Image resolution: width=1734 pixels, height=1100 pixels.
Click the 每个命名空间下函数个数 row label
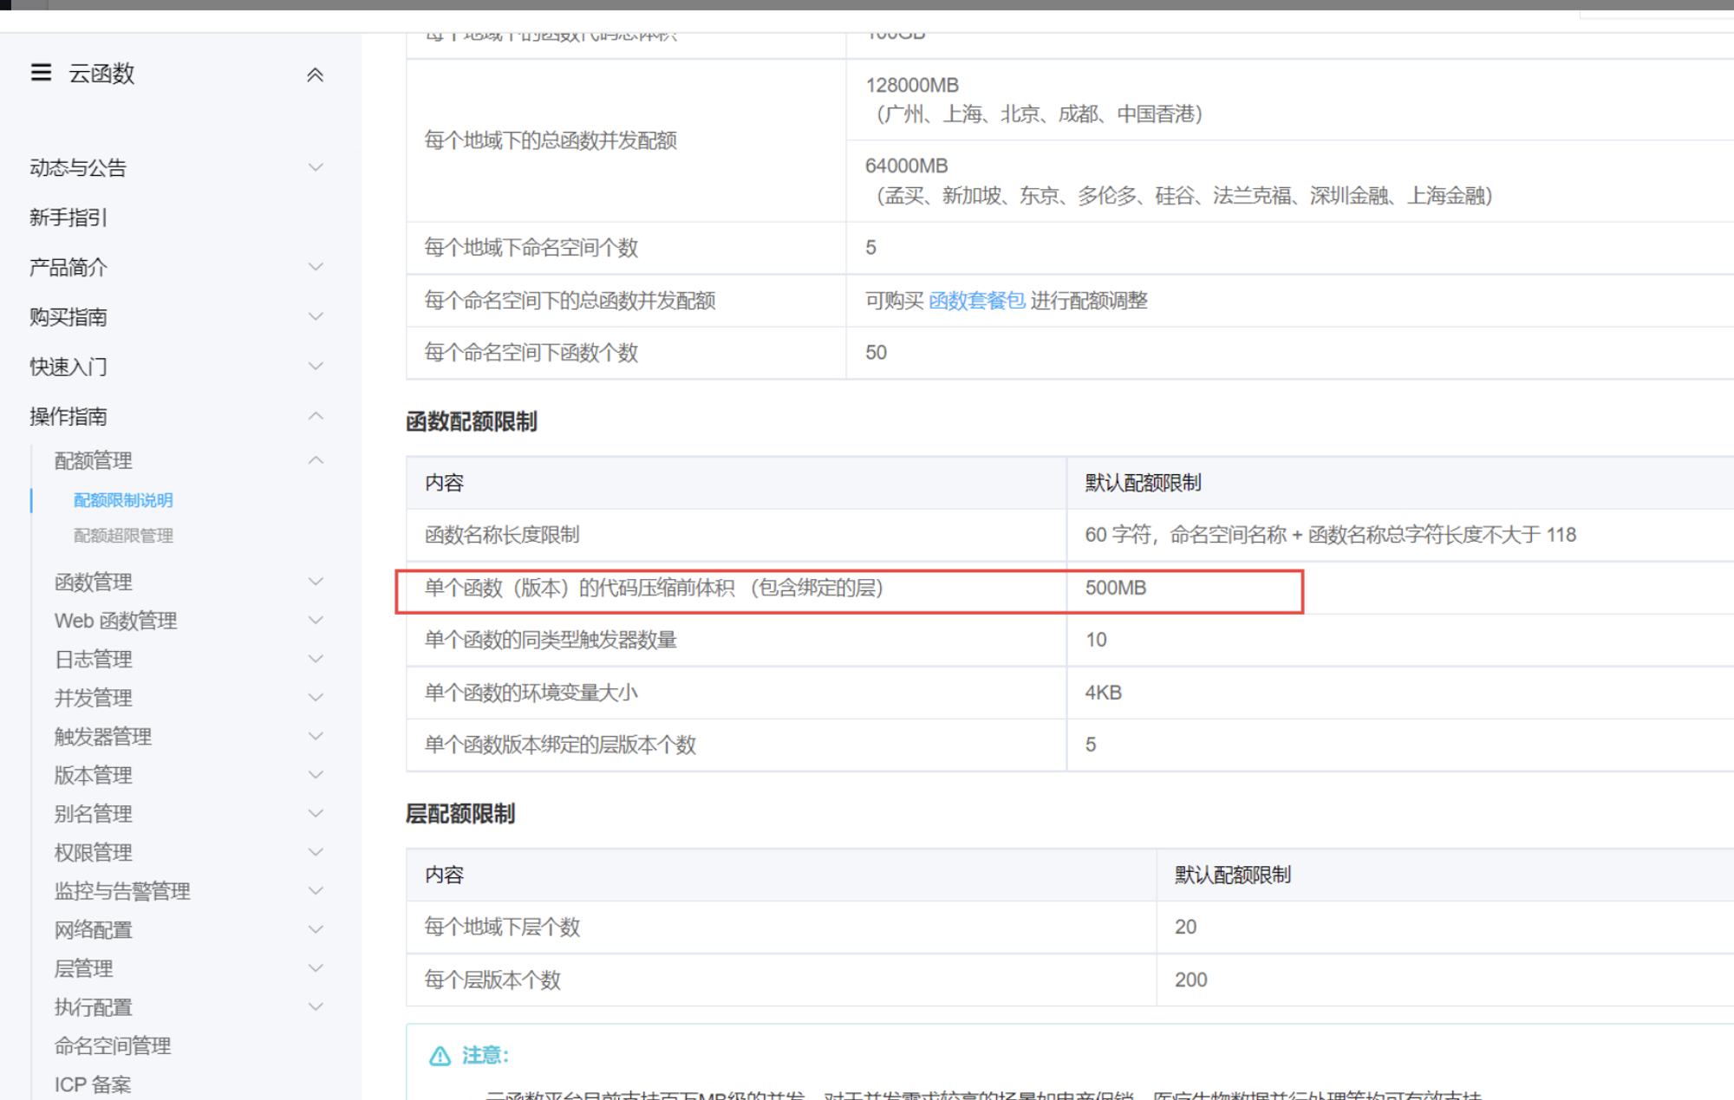531,353
